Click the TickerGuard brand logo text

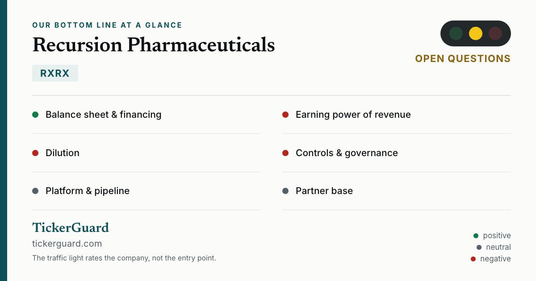(x=71, y=227)
